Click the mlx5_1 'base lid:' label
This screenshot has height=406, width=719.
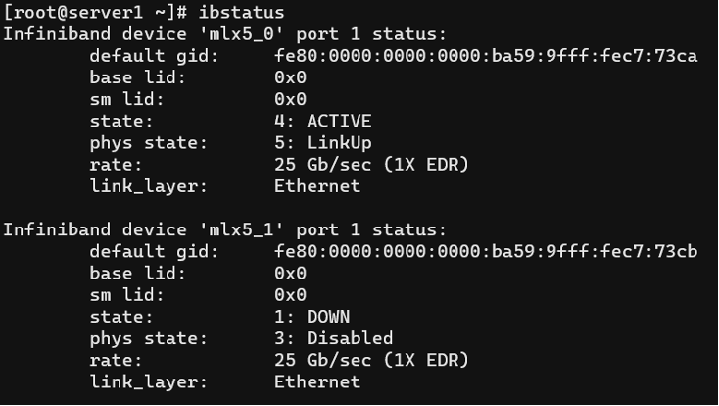137,273
